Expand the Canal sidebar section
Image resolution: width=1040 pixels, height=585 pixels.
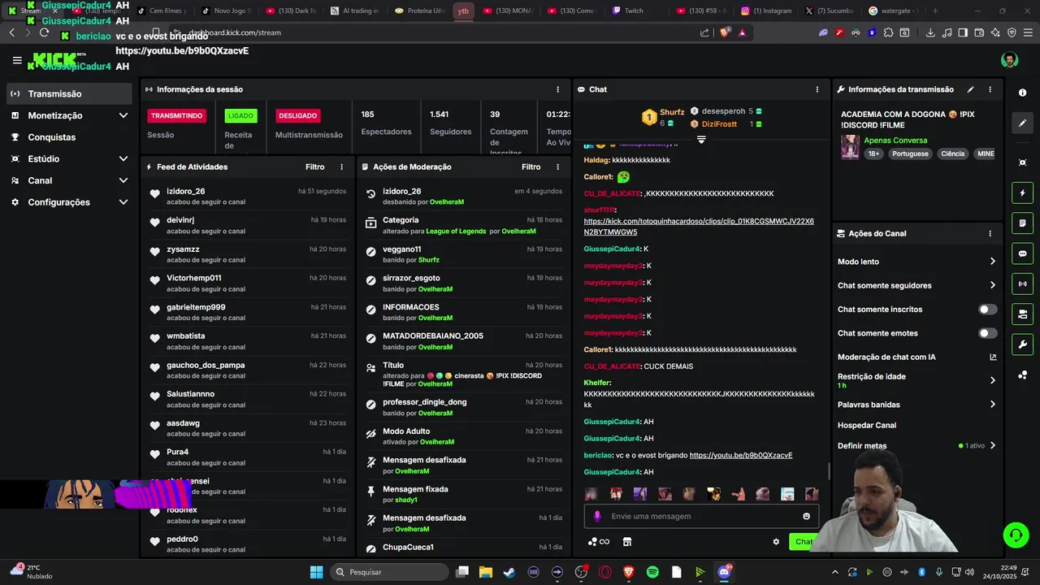[123, 180]
